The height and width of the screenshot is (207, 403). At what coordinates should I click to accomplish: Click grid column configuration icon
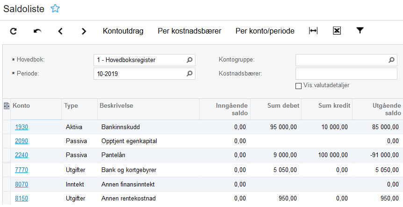coord(6,106)
